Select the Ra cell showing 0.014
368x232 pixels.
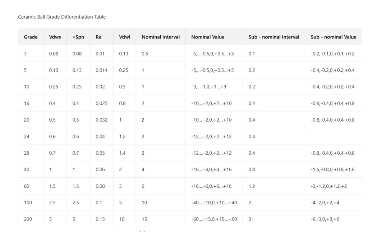pyautogui.click(x=101, y=70)
